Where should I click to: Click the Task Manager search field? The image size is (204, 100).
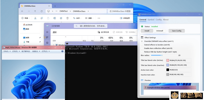point(91,26)
